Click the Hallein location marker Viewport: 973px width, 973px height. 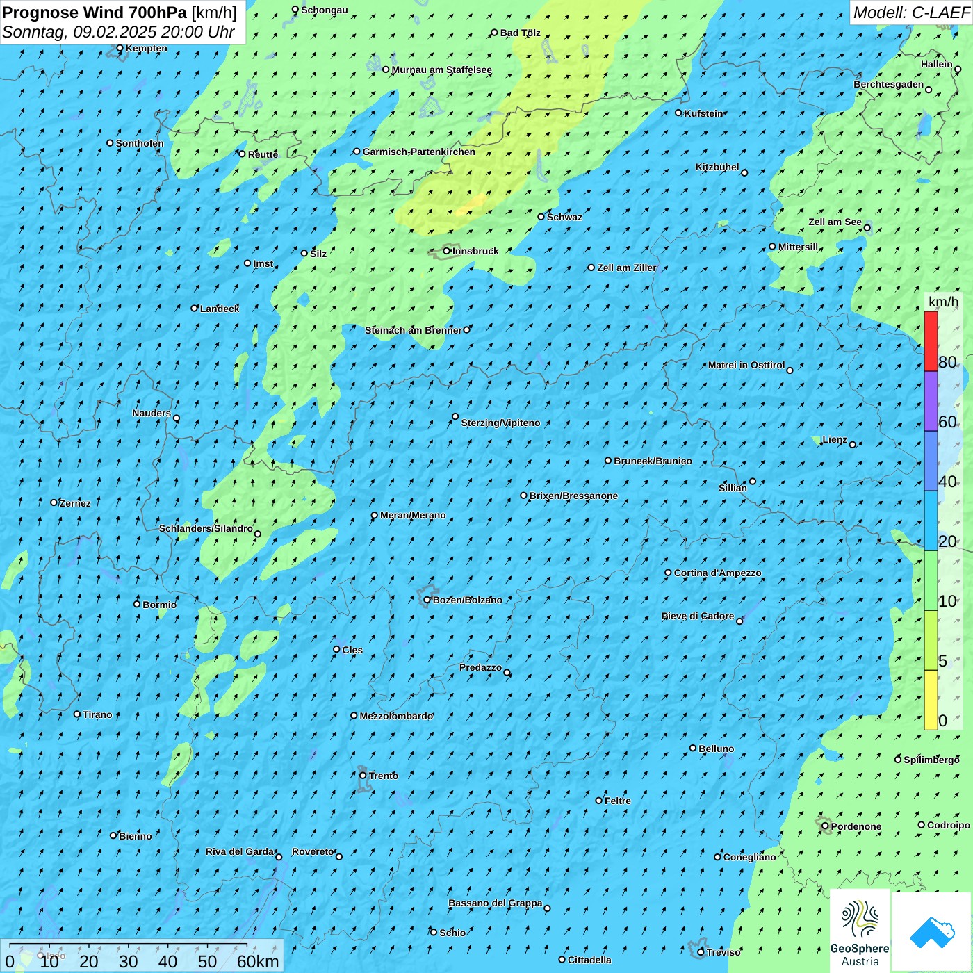[x=958, y=69]
